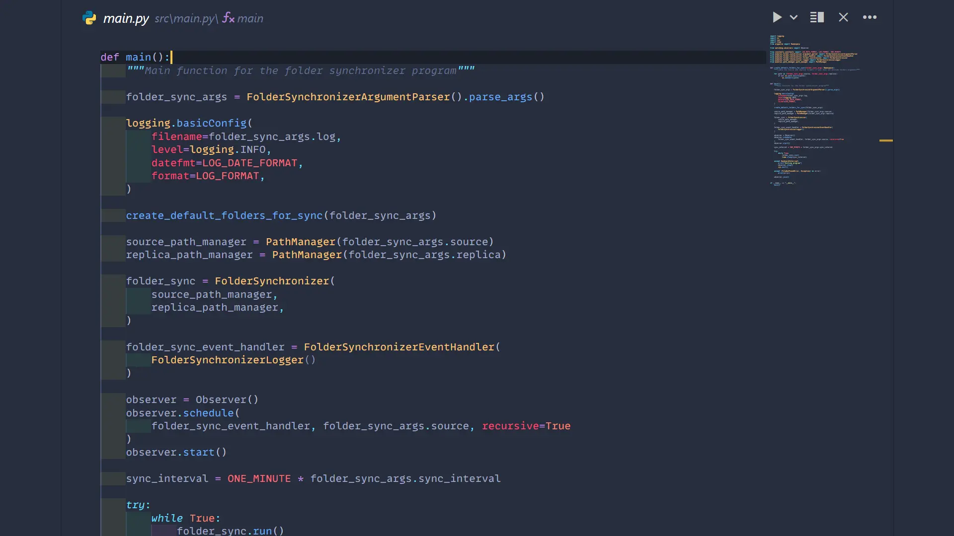The width and height of the screenshot is (954, 536).
Task: Click parse_args method call
Action: pos(500,97)
